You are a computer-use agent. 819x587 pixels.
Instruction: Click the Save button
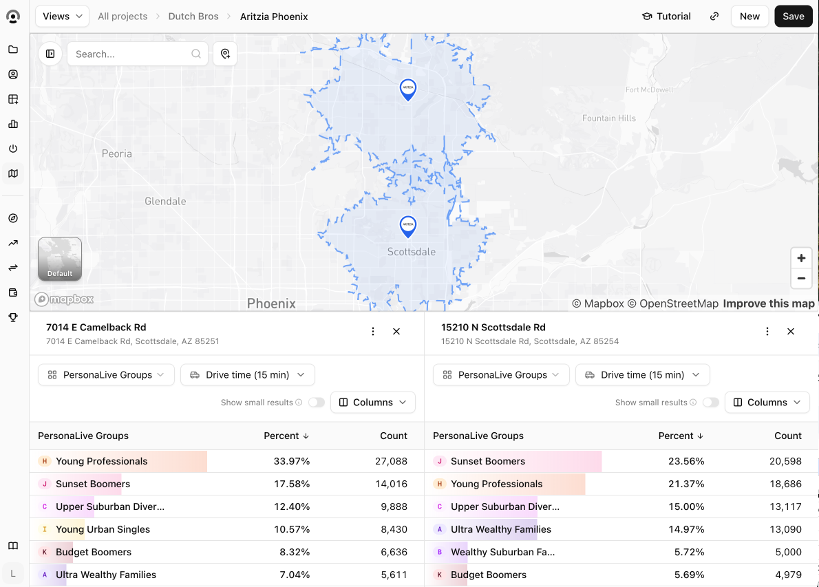(793, 17)
